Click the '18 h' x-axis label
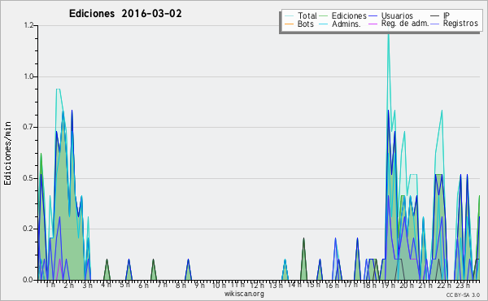Viewport: 488px width, 301px height. pyautogui.click(x=369, y=285)
